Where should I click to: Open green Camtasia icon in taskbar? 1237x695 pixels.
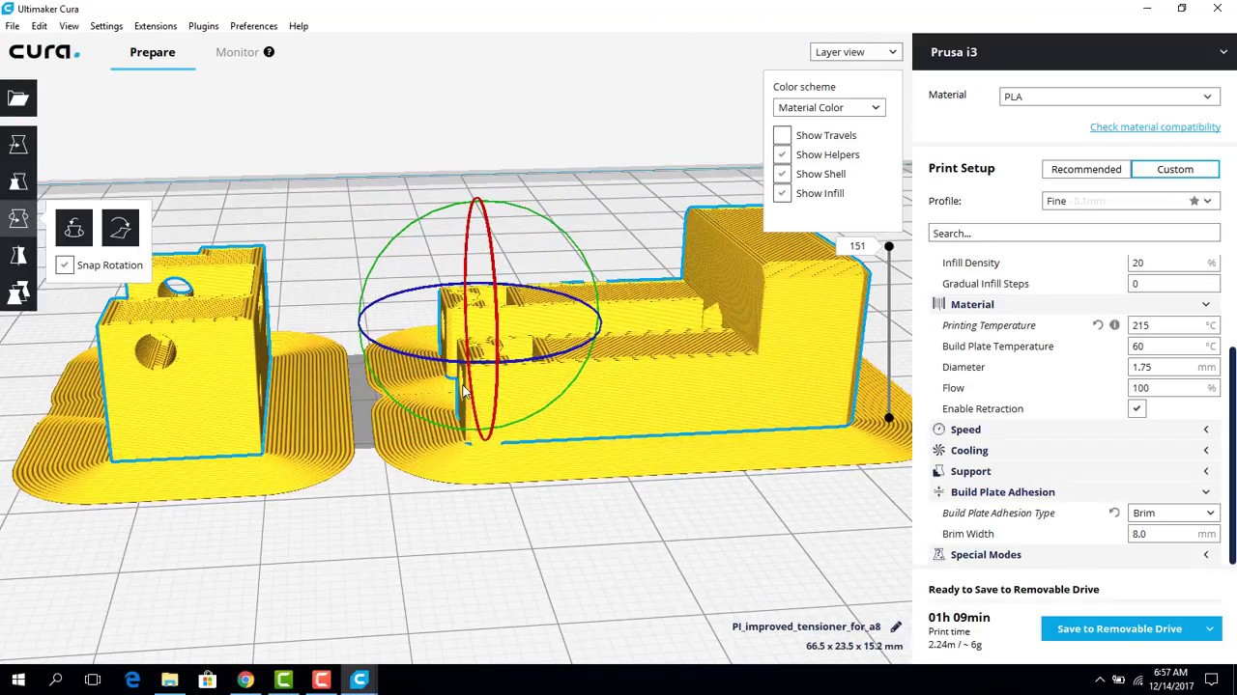(283, 680)
